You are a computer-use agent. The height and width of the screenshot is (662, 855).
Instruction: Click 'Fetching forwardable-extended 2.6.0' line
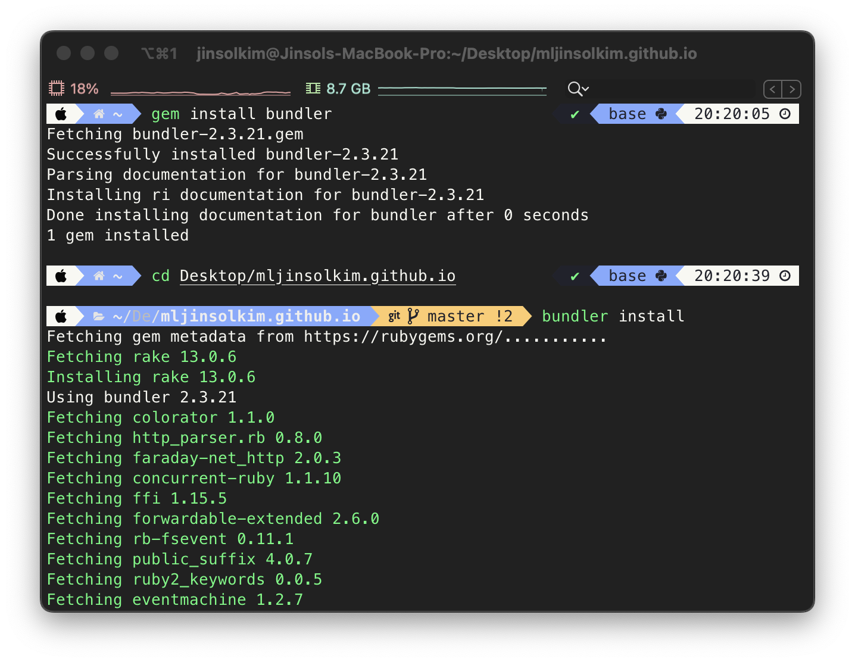click(x=213, y=519)
